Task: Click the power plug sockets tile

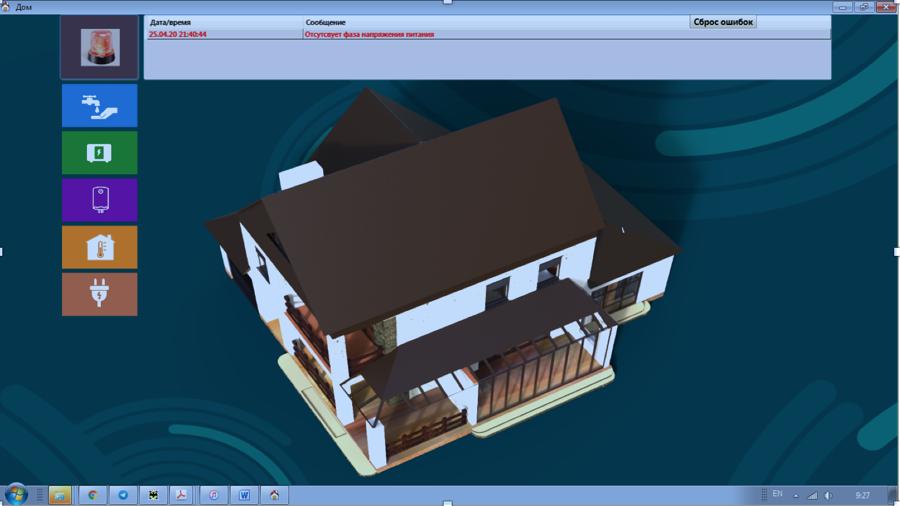Action: tap(100, 295)
